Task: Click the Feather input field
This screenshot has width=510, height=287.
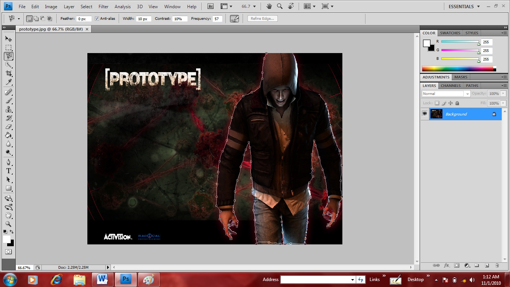Action: coord(83,19)
